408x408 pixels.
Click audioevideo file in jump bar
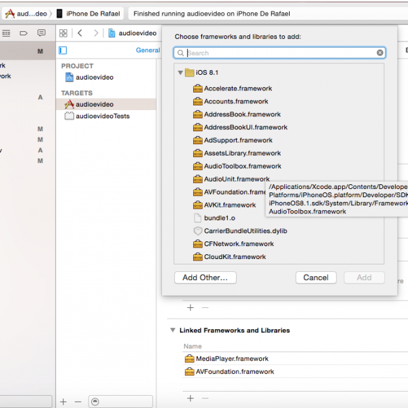point(133,33)
